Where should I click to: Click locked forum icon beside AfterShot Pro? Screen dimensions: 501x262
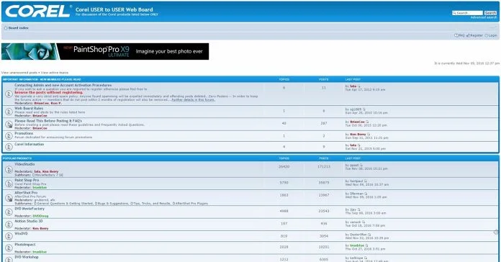[x=9, y=198]
